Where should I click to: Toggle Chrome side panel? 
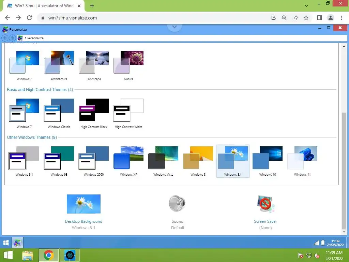click(x=320, y=18)
